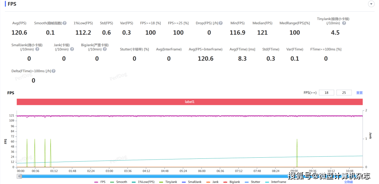Click the 重置 reset link

359,93
